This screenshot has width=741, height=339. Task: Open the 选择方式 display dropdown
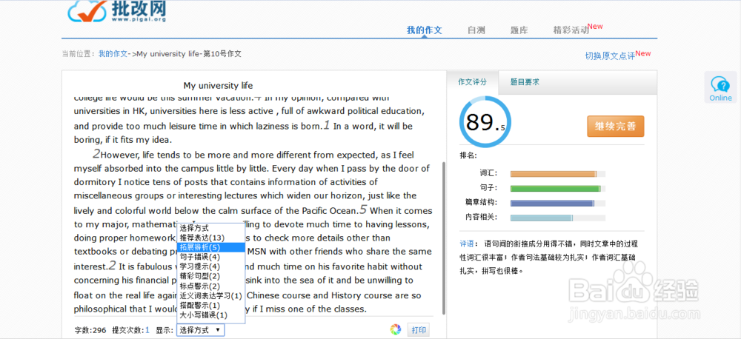tap(200, 330)
